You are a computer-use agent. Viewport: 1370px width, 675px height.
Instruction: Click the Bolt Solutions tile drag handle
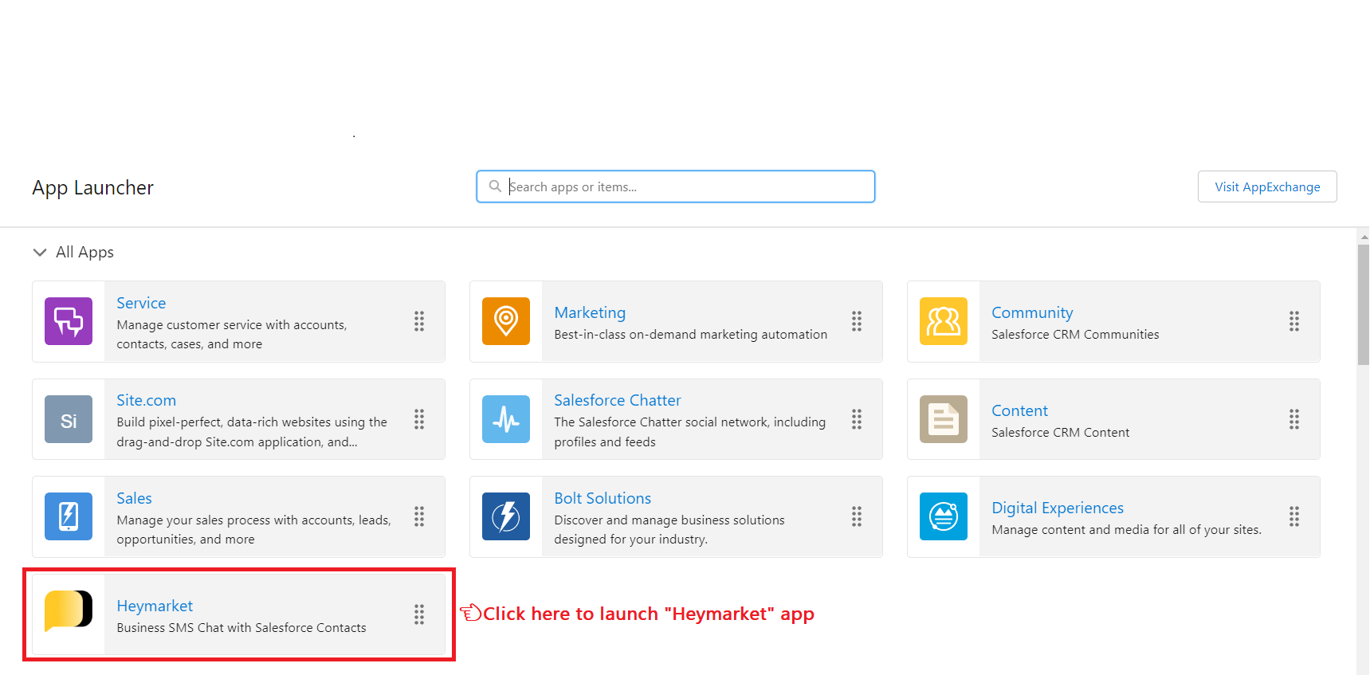pyautogui.click(x=857, y=516)
